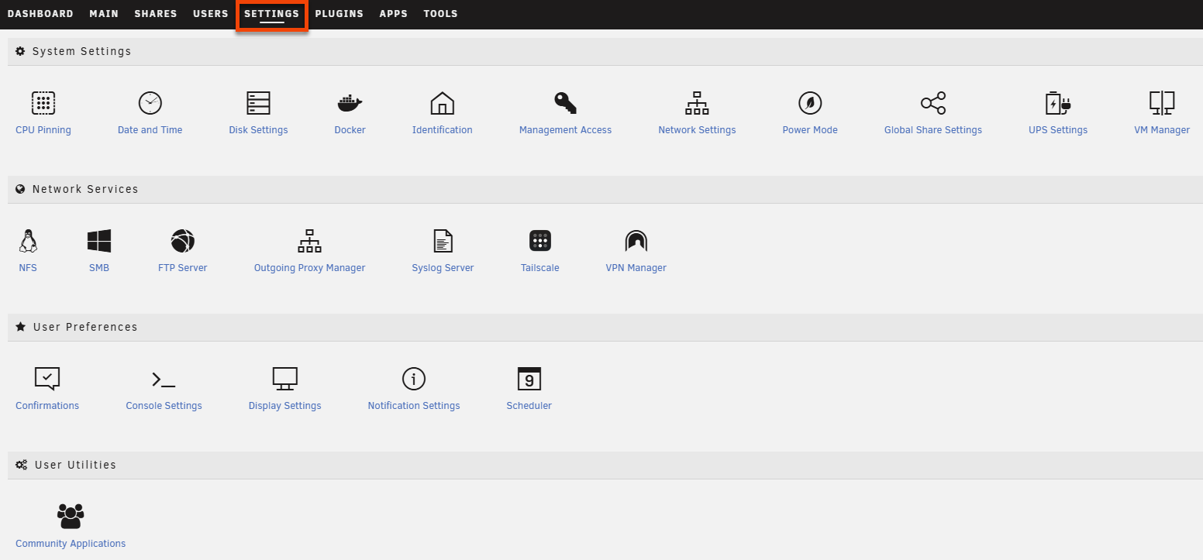Switch to the Dashboard tab

[x=40, y=13]
